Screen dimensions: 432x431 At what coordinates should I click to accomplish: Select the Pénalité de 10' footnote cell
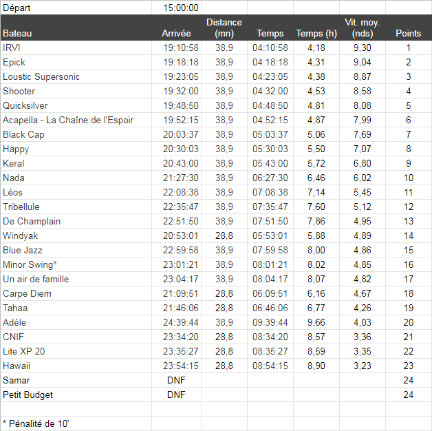(x=76, y=423)
